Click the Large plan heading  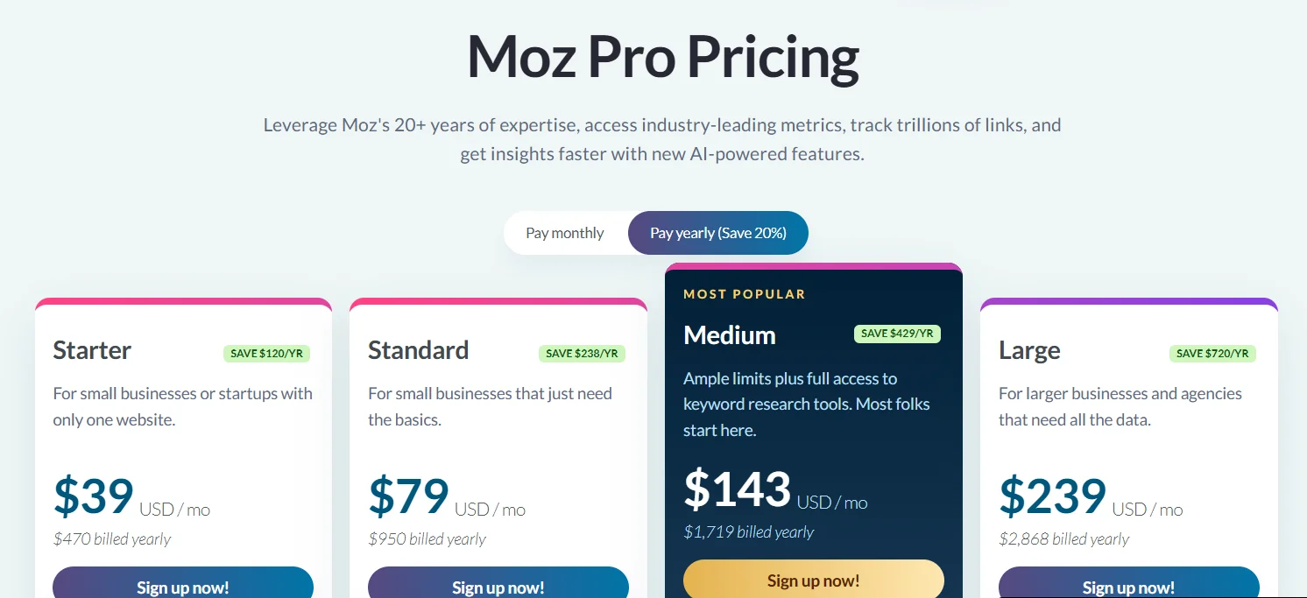click(x=1029, y=350)
